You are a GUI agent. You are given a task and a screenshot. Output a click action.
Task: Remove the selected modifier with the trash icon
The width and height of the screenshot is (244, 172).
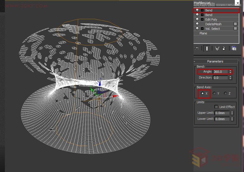[x=224, y=48]
